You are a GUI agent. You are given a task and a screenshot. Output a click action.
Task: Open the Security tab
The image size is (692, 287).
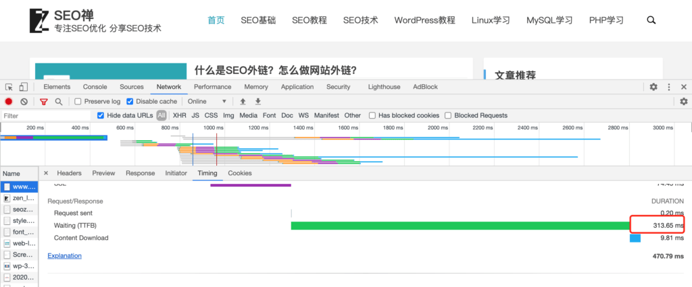coord(338,87)
